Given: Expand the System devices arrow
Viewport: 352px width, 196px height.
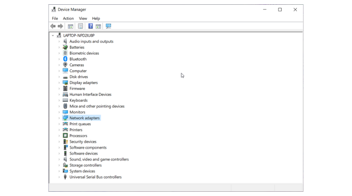Looking at the screenshot, I should click(59, 171).
